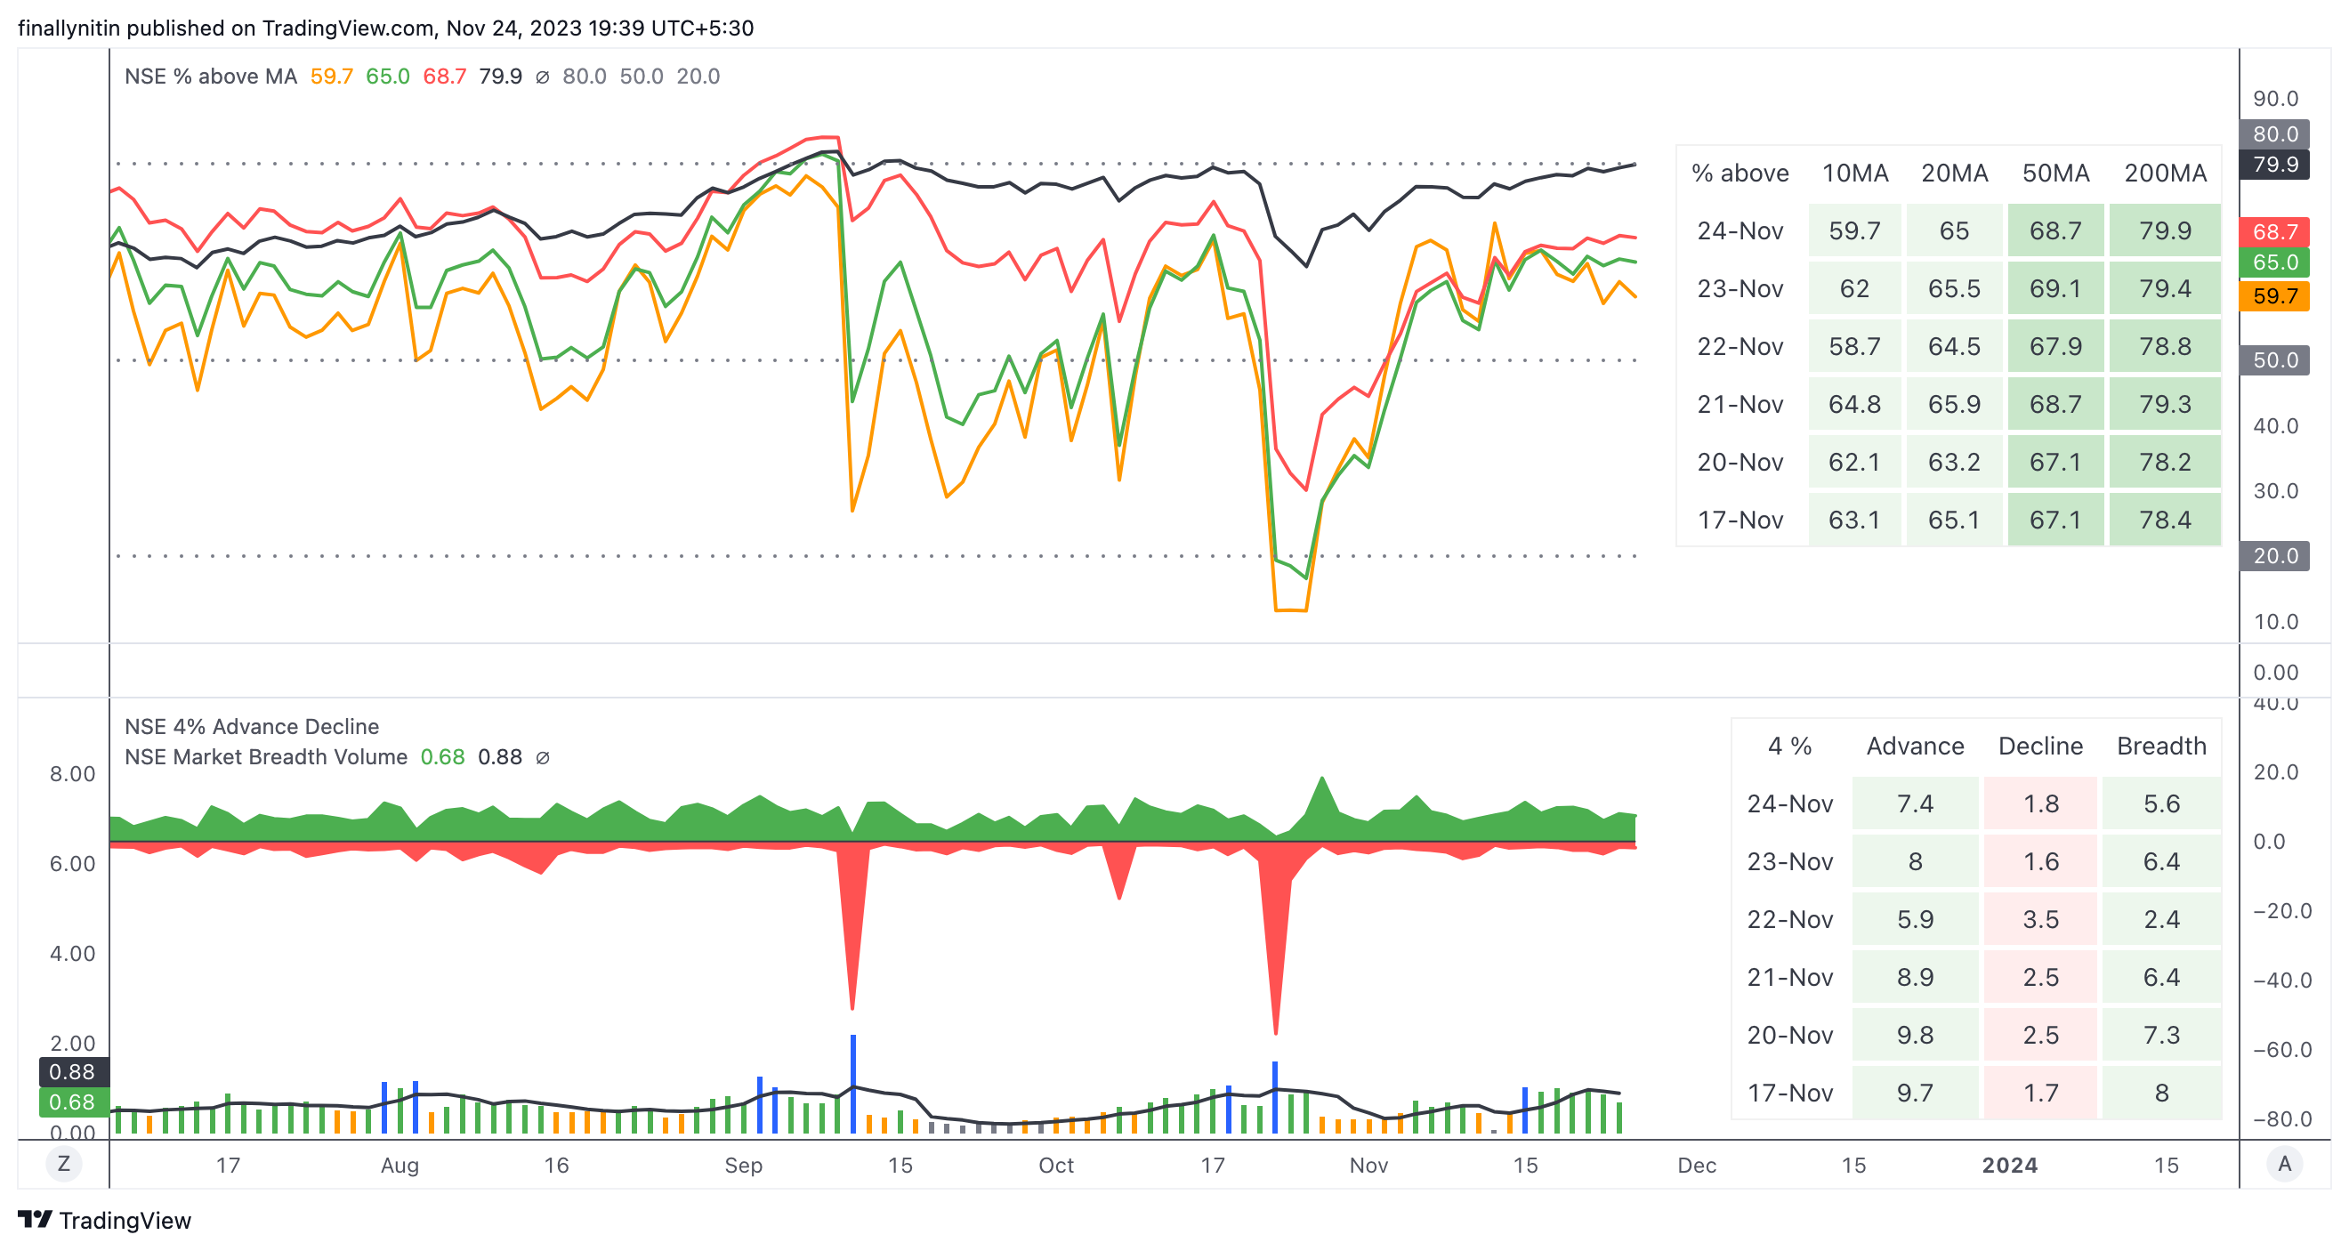Click the 20MA column header
Screen dimensions: 2349x1251
click(1954, 174)
